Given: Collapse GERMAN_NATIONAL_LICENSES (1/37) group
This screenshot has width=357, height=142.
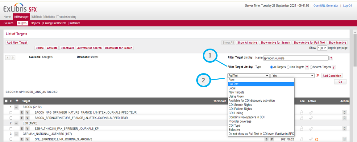Looking at the screenshot, I should [16, 134].
